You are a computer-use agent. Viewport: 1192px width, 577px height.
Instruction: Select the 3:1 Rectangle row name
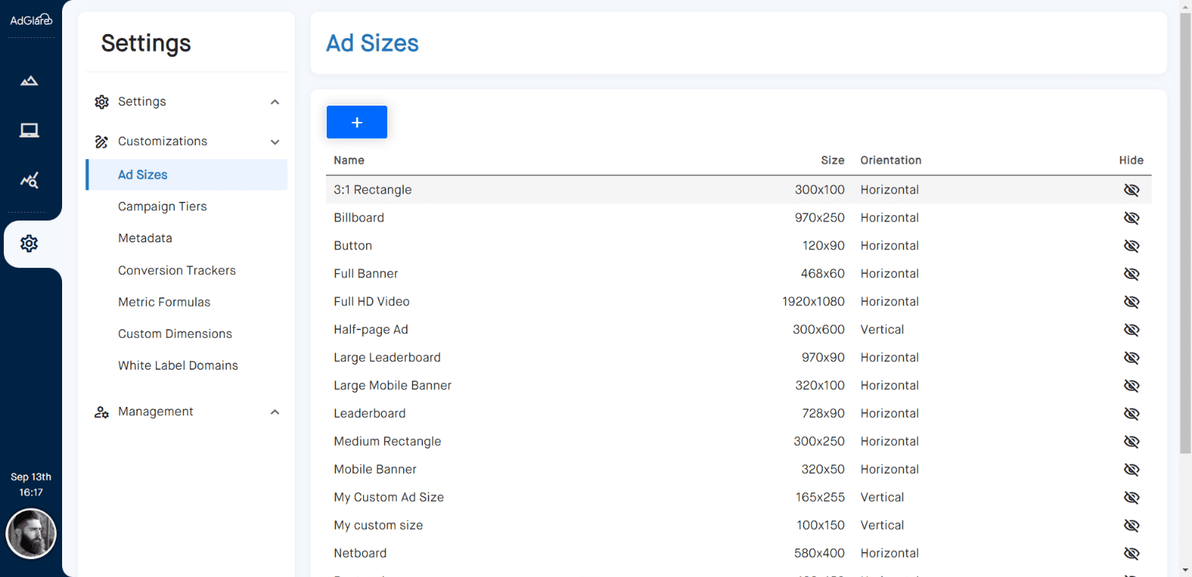coord(372,189)
